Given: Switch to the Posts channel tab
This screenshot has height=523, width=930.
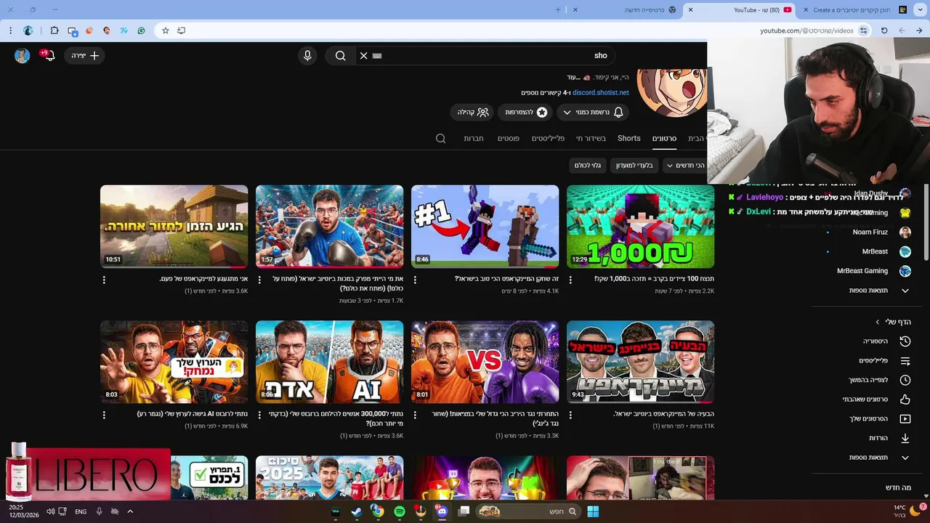Looking at the screenshot, I should pos(508,138).
